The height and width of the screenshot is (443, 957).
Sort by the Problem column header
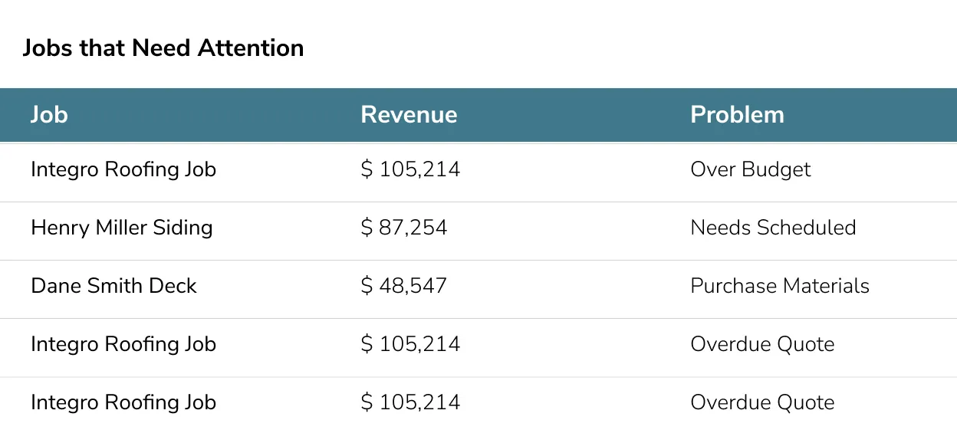737,115
